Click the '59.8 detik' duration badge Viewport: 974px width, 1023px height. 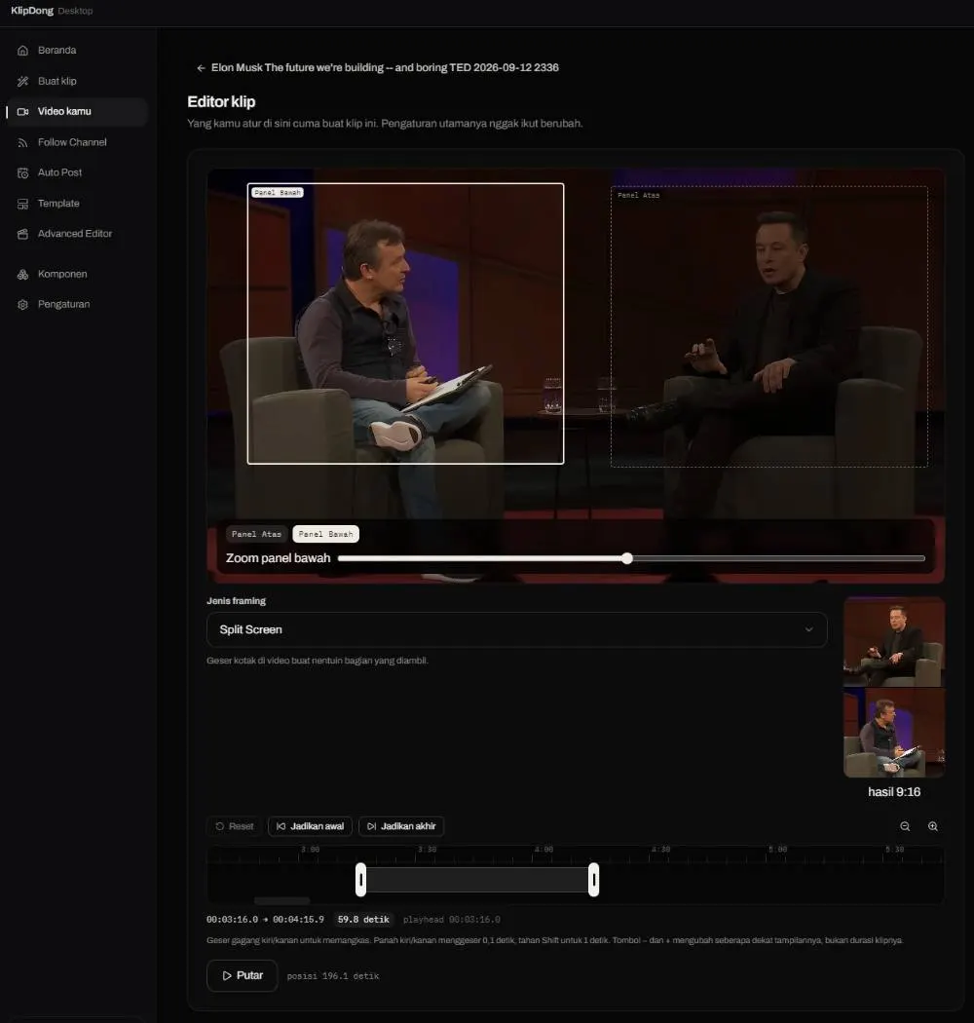click(x=363, y=920)
